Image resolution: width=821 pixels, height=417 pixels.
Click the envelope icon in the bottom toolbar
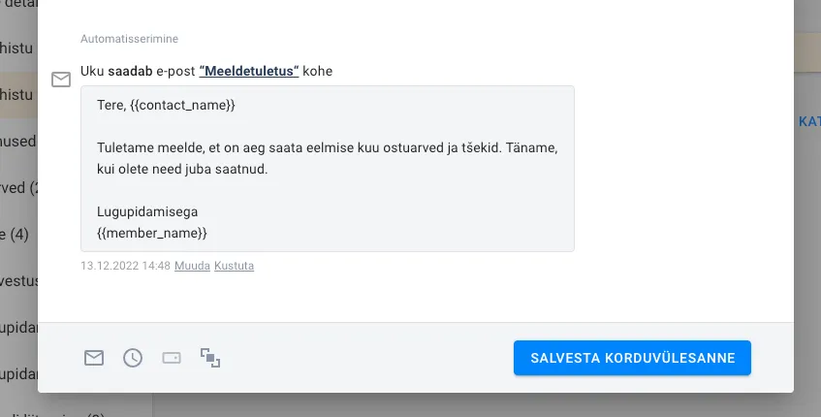93,358
